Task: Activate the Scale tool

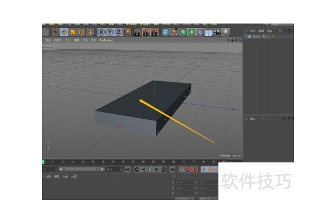Action: [x=73, y=32]
